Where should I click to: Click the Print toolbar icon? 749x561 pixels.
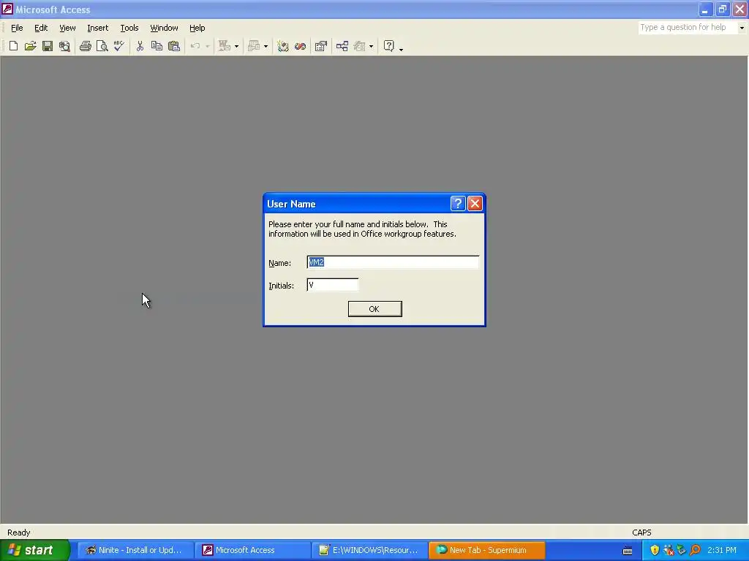[86, 46]
